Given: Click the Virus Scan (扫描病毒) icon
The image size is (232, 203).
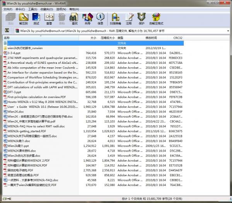Looking at the screenshot, I should (115, 19).
